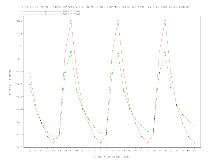Select the PARM=O_MEAN legend label
Screen dimensions: 212x164
point(71,11)
